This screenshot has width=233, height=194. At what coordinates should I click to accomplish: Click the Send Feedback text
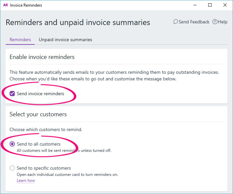(x=194, y=22)
